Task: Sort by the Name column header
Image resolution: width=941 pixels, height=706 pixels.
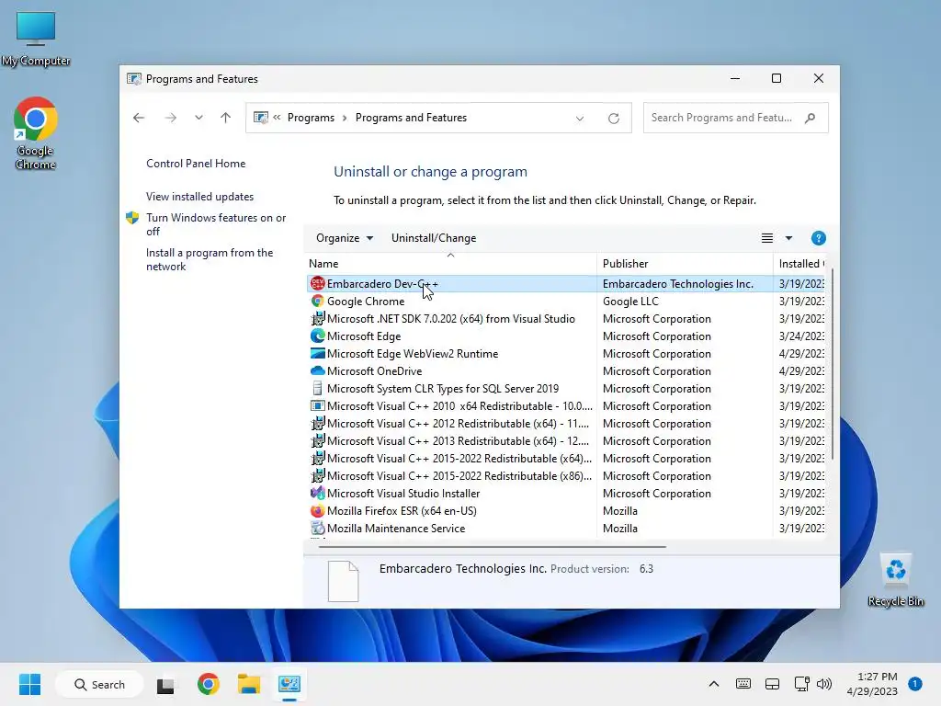Action: [x=450, y=264]
